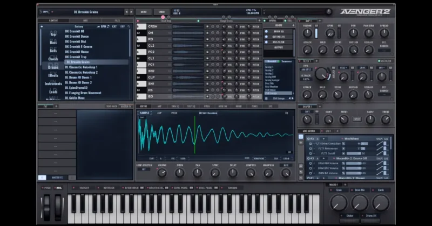Switch to the MOD ENV tab
432x226 pixels.
click(x=223, y=106)
